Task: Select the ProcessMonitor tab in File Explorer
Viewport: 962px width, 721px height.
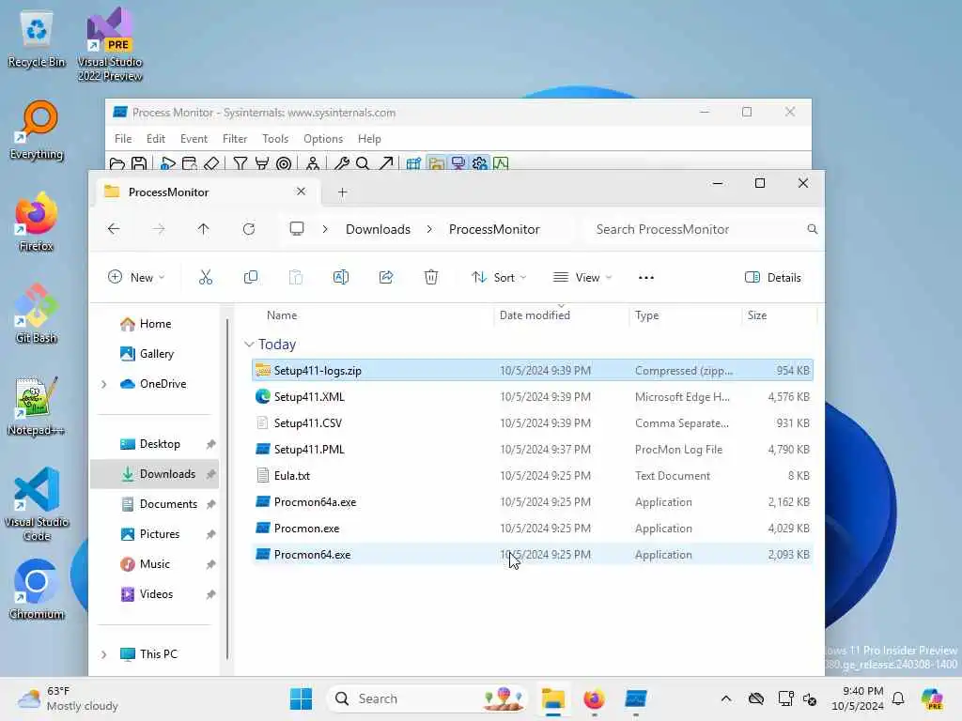Action: click(x=206, y=192)
